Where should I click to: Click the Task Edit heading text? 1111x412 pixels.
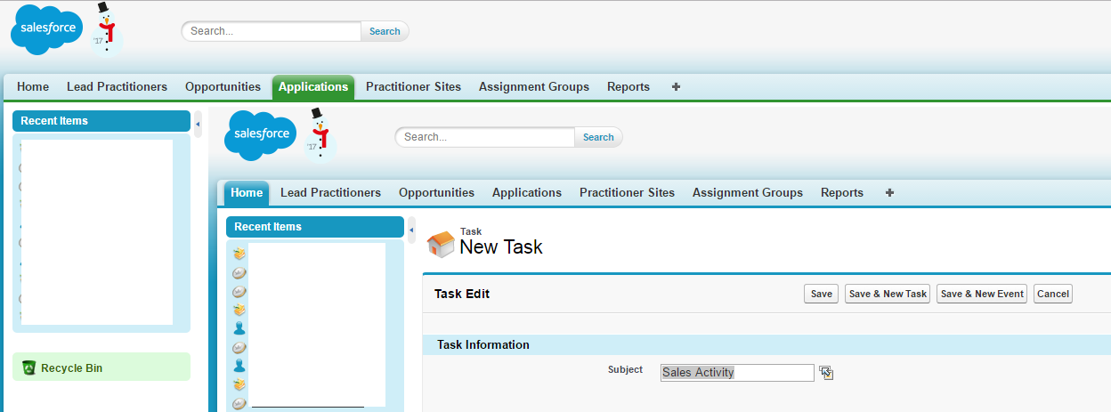(x=462, y=294)
